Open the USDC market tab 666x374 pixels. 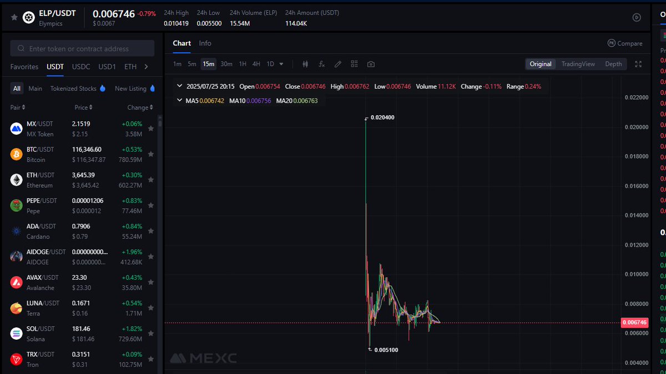(x=81, y=66)
